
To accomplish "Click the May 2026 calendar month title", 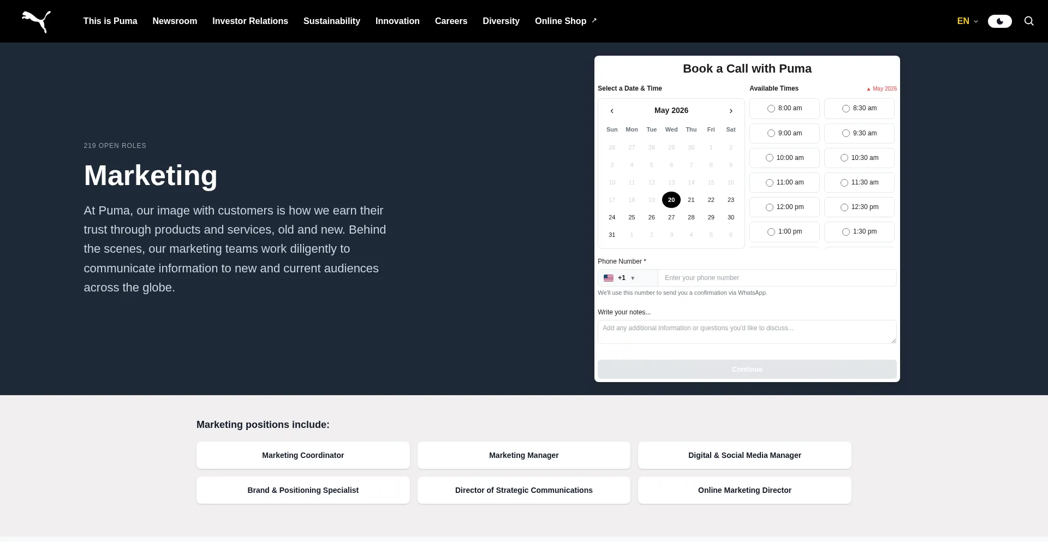I will coord(671,110).
